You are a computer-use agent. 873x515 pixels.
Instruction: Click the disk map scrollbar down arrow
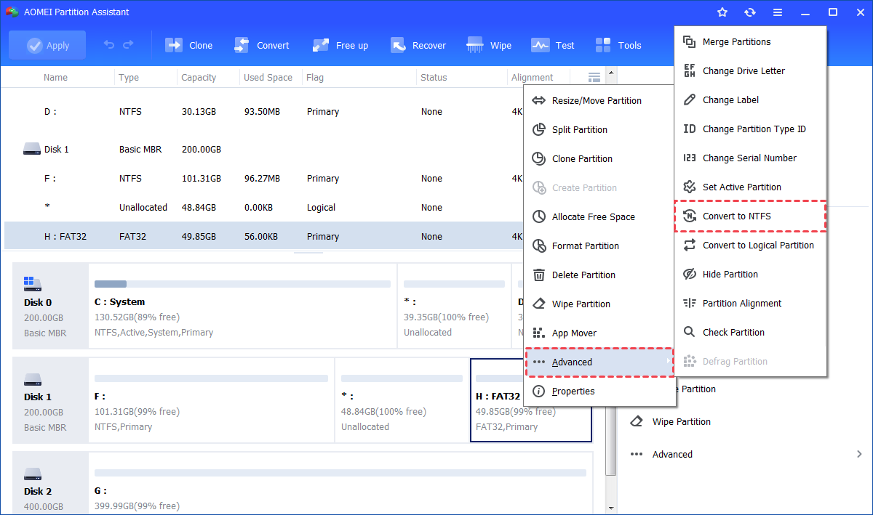[x=611, y=507]
